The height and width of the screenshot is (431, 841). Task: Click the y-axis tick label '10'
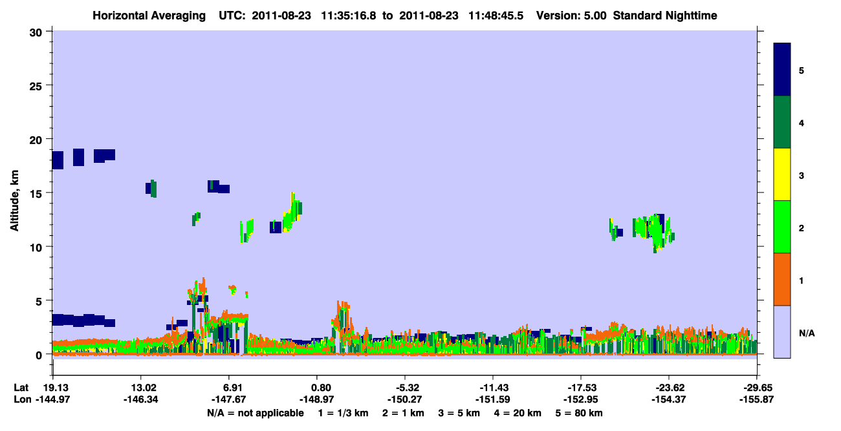[37, 247]
